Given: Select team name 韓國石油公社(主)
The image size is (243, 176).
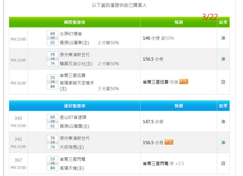Looking at the screenshot, I should [76, 63].
